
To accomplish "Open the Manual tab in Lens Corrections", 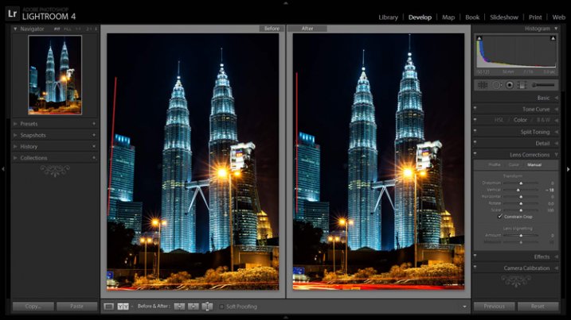I will tap(534, 164).
